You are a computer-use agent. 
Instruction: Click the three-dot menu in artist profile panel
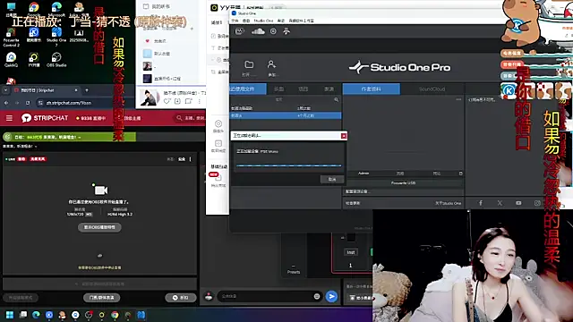(458, 99)
